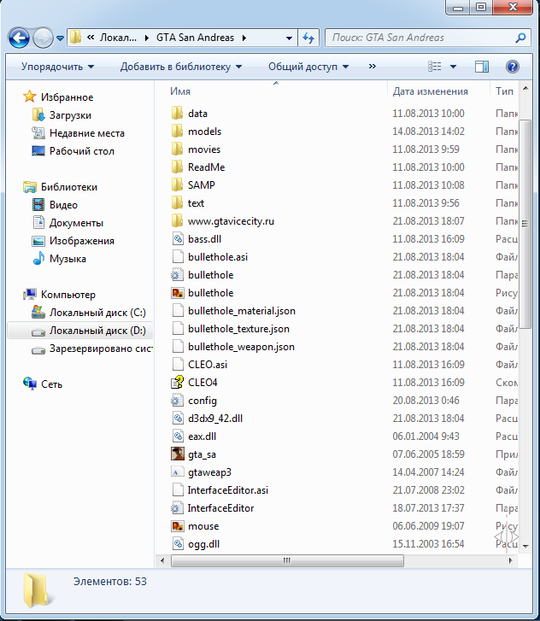
Task: Click vertical scrollbar up arrow
Action: point(525,88)
